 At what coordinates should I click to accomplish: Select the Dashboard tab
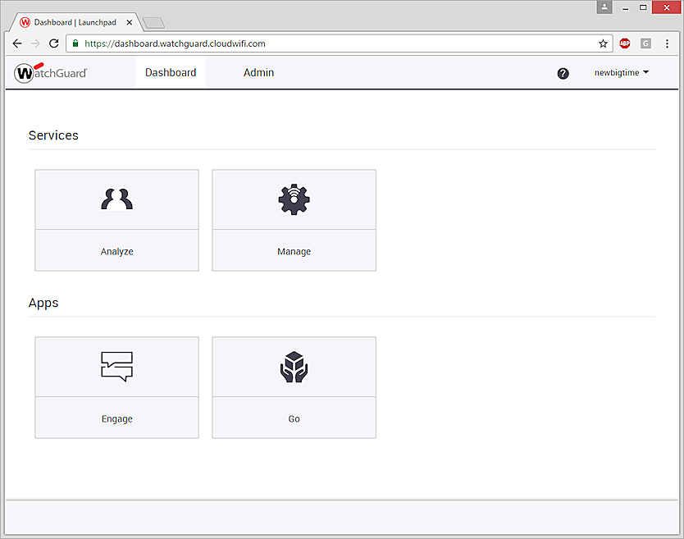(170, 72)
